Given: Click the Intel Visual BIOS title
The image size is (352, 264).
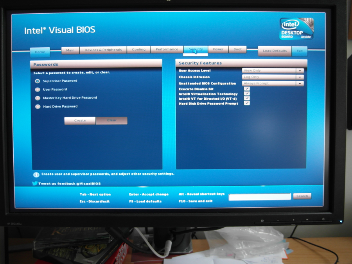Looking at the screenshot, I should click(x=60, y=30).
